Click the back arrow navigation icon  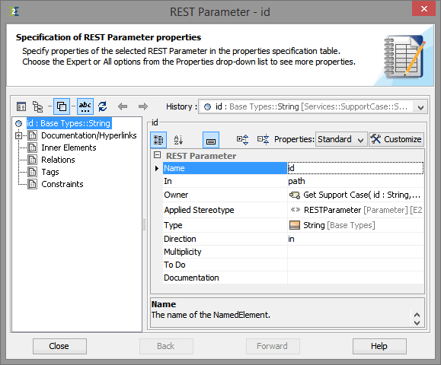(123, 106)
